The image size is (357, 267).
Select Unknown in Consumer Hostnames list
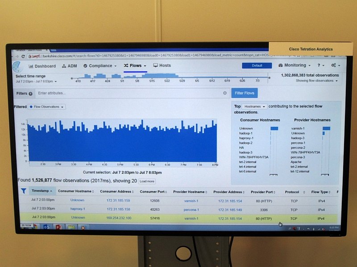tap(246, 128)
